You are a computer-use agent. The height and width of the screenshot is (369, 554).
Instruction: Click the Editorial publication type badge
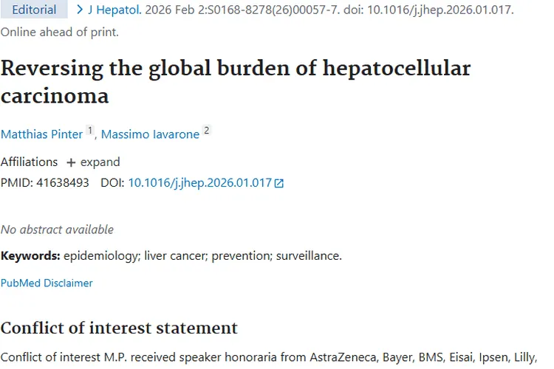[x=34, y=10]
